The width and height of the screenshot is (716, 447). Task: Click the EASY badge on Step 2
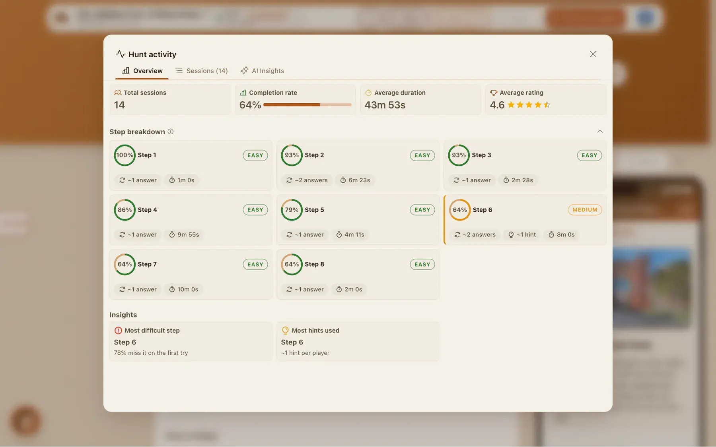[422, 155]
